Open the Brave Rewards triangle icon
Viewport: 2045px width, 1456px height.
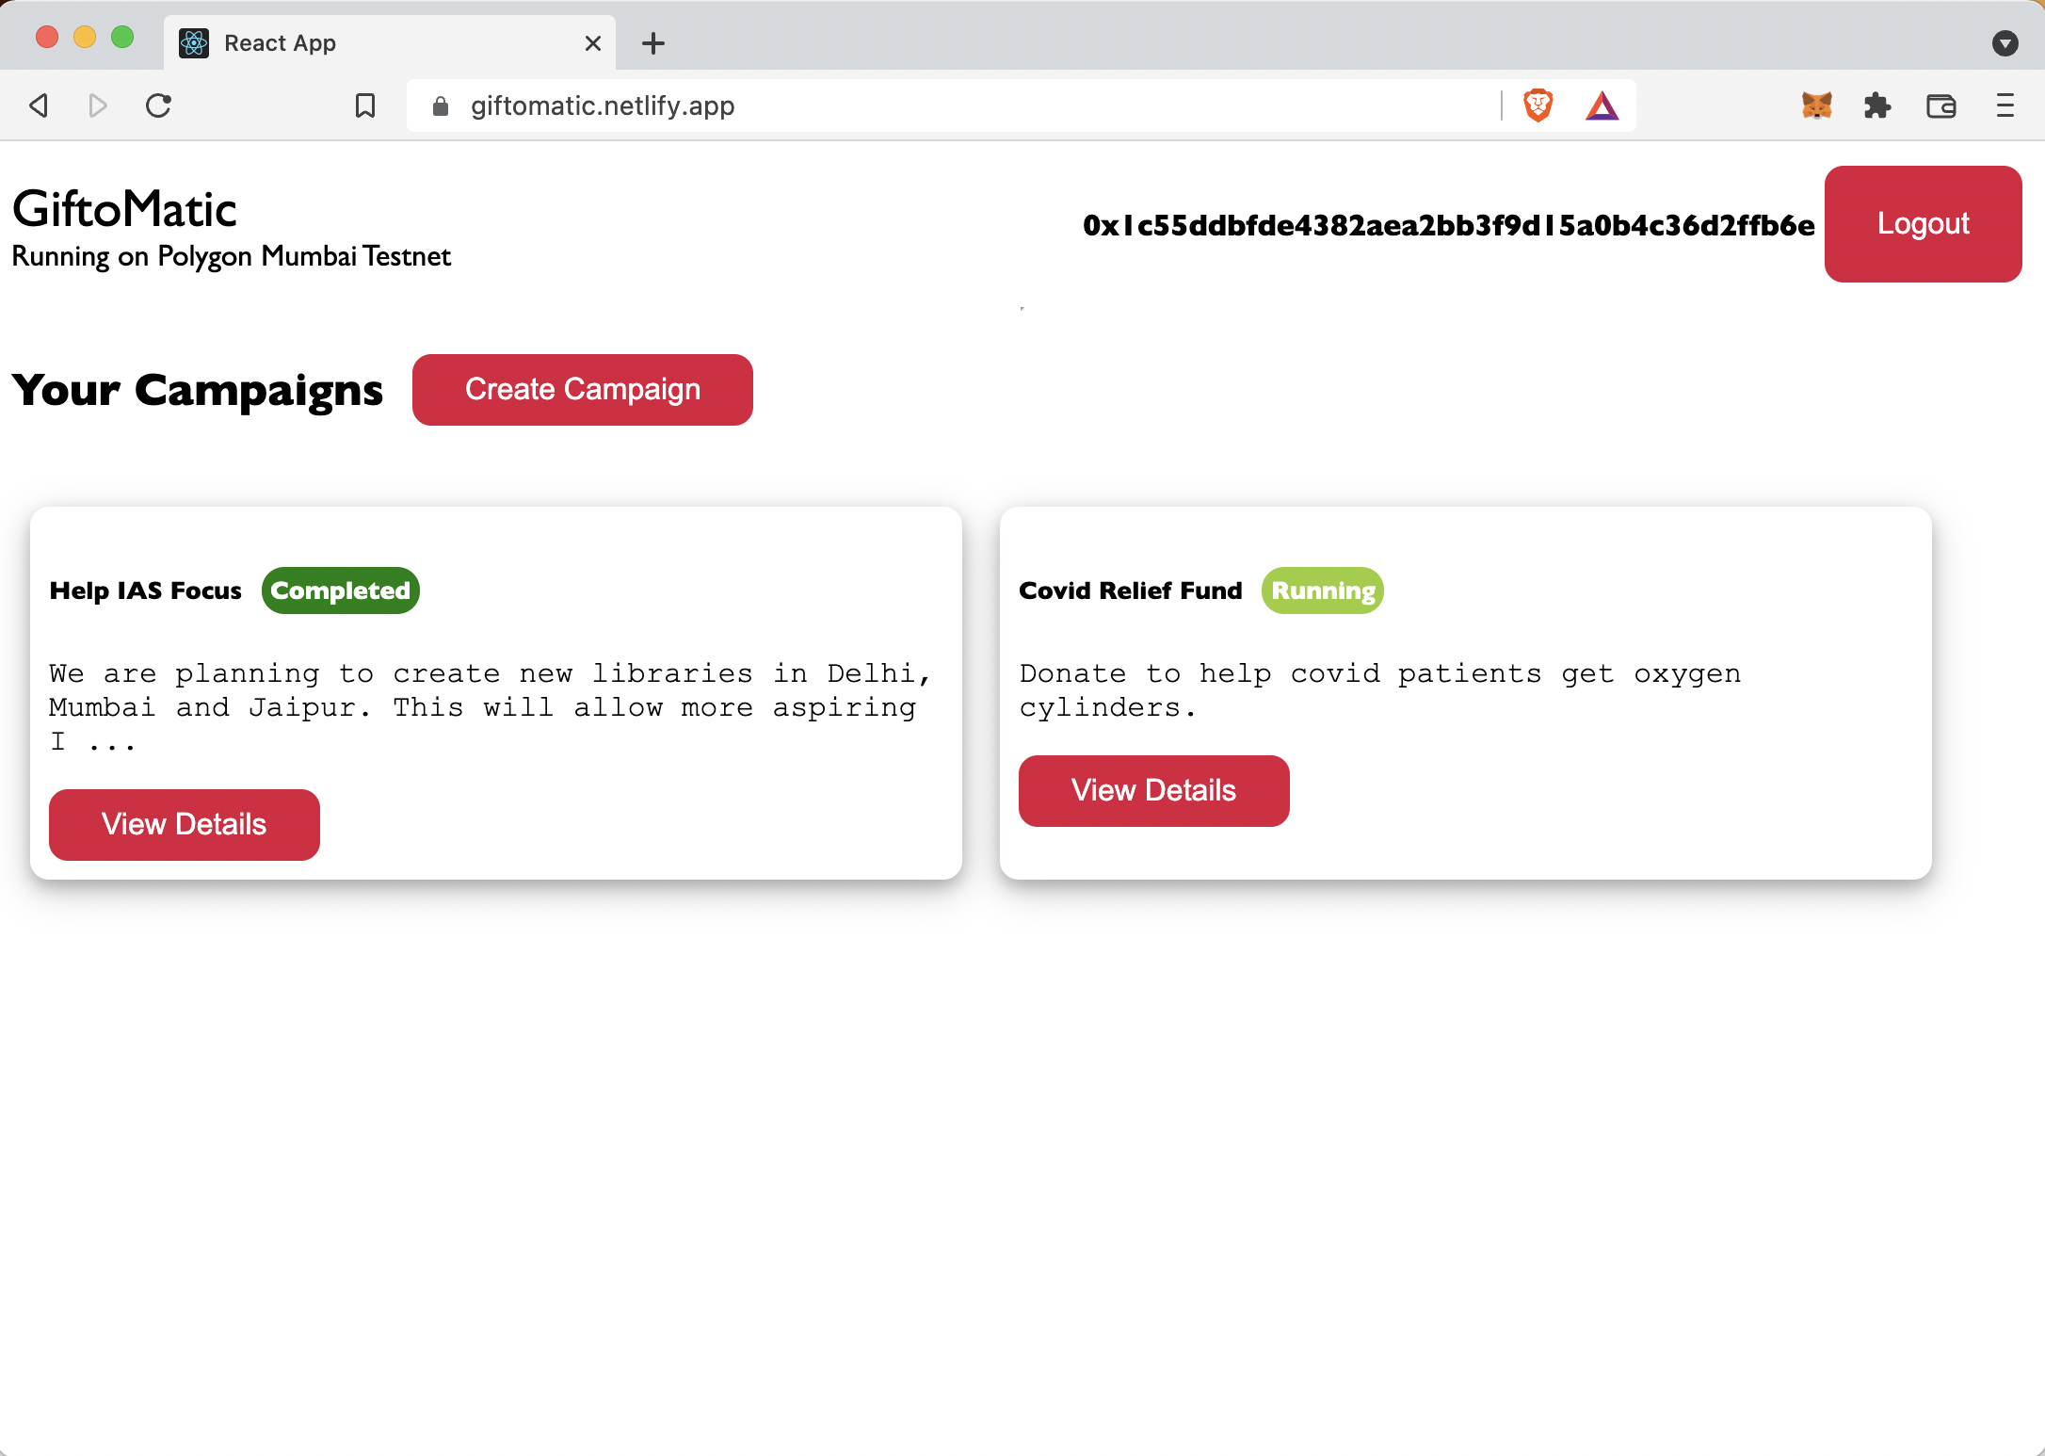(x=1602, y=105)
